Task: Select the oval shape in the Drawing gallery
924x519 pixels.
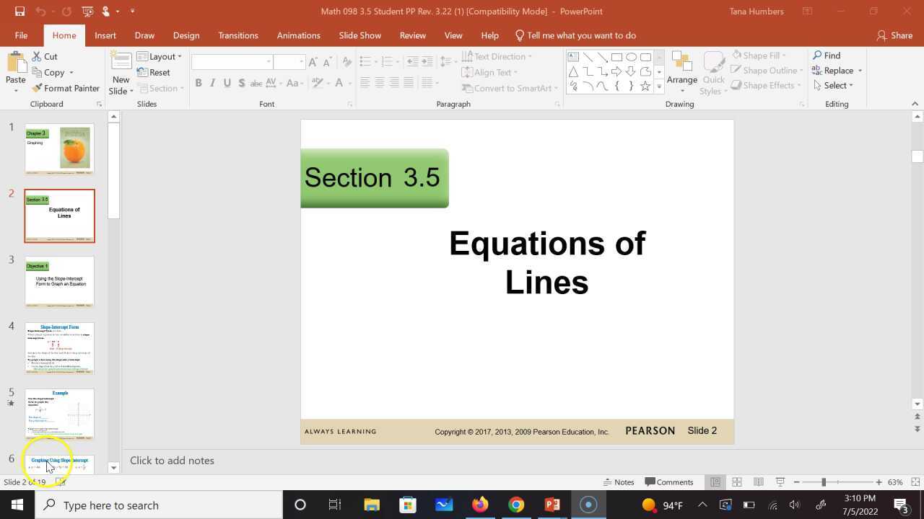Action: coord(631,56)
